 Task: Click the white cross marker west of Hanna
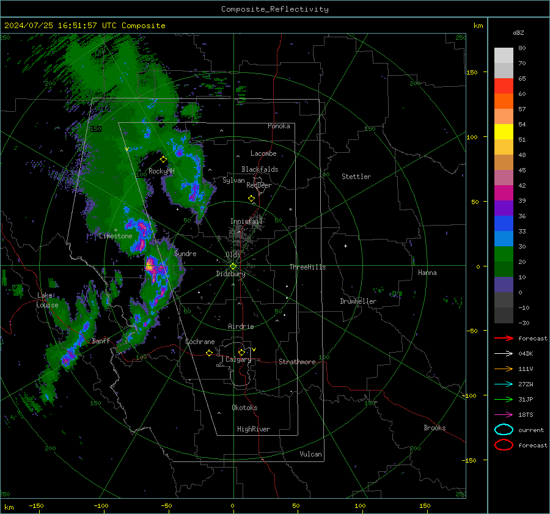(x=345, y=246)
